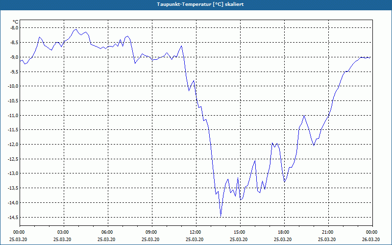Click the 25.03.20 date under 09:00
The height and width of the screenshot is (245, 392).
pos(150,239)
